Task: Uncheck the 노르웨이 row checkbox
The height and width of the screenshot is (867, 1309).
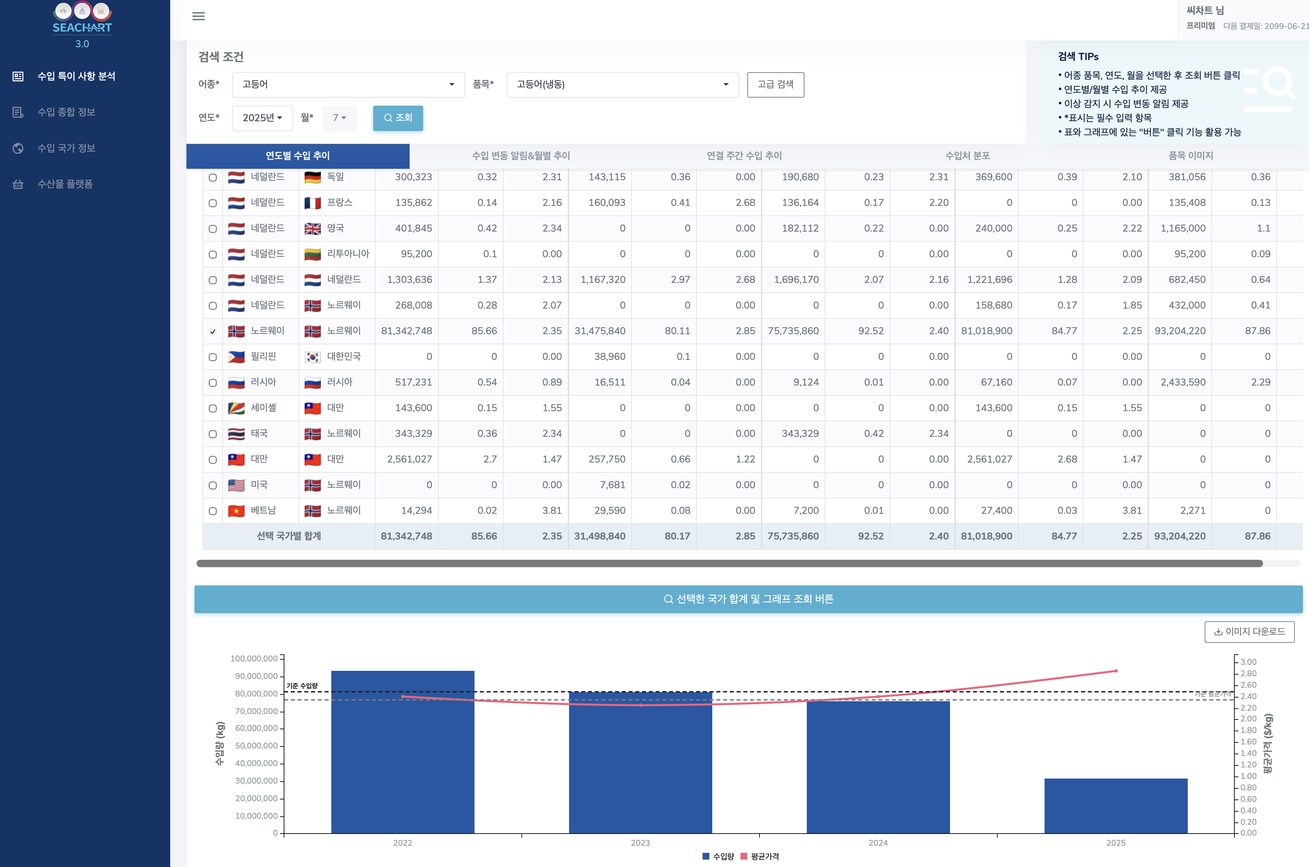Action: click(212, 331)
